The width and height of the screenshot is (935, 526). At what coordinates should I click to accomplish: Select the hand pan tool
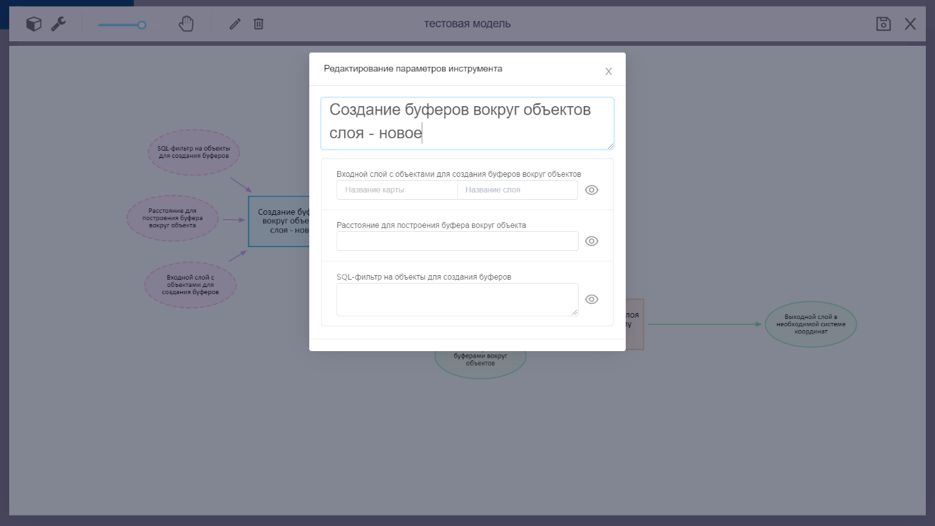pyautogui.click(x=186, y=24)
